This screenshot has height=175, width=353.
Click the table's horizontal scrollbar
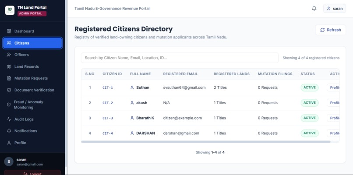pyautogui.click(x=206, y=142)
